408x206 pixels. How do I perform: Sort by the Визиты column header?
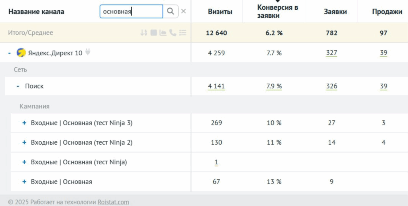[x=220, y=12]
